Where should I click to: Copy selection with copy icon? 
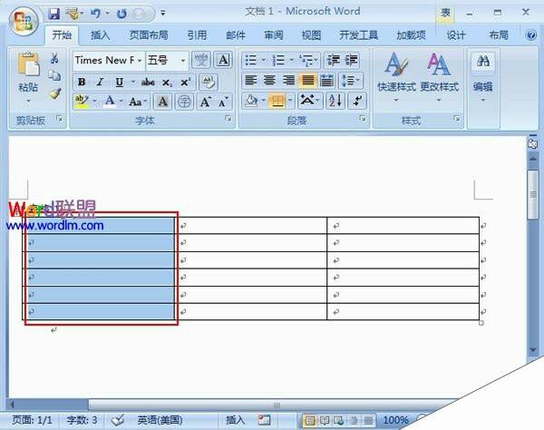coord(54,75)
